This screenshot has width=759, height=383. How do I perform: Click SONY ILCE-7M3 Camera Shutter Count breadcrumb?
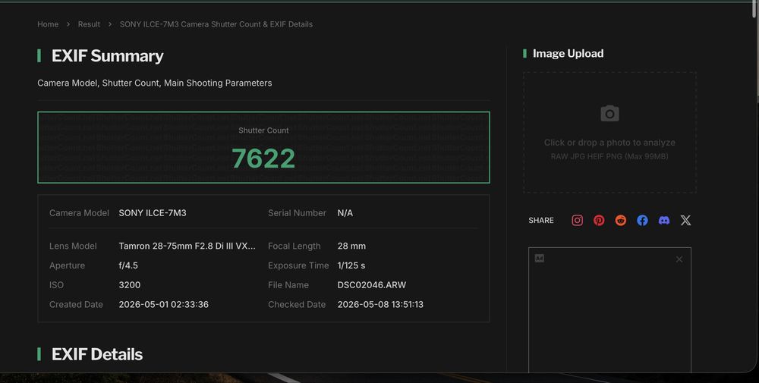pyautogui.click(x=216, y=24)
